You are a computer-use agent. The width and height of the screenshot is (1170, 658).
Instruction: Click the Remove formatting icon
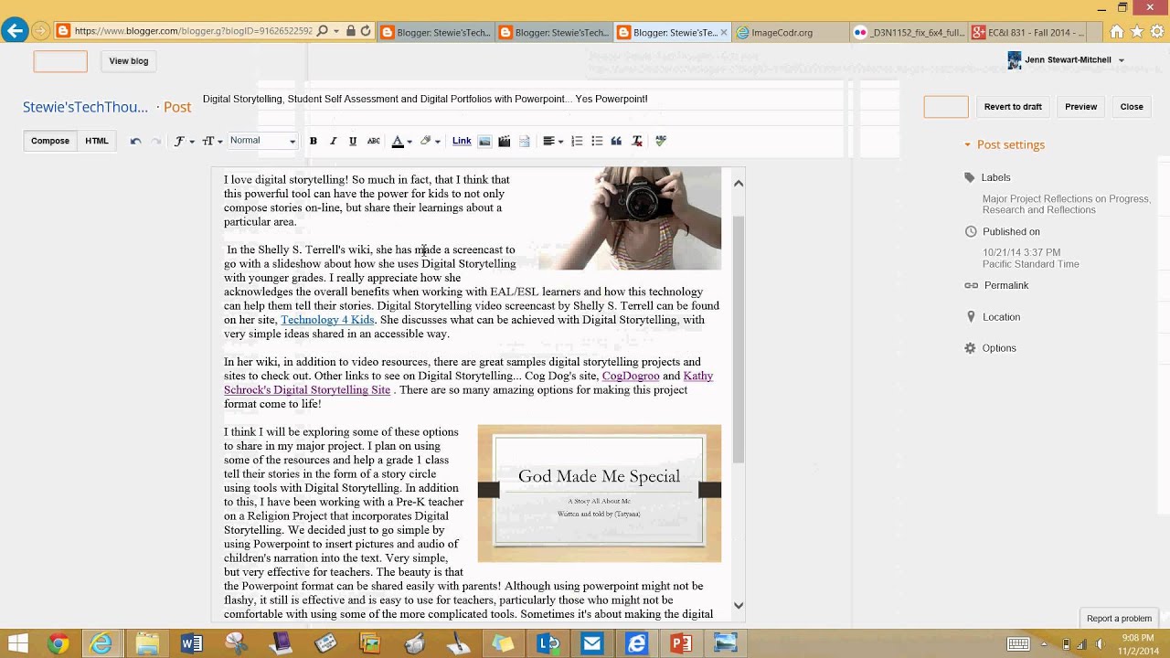click(x=637, y=141)
